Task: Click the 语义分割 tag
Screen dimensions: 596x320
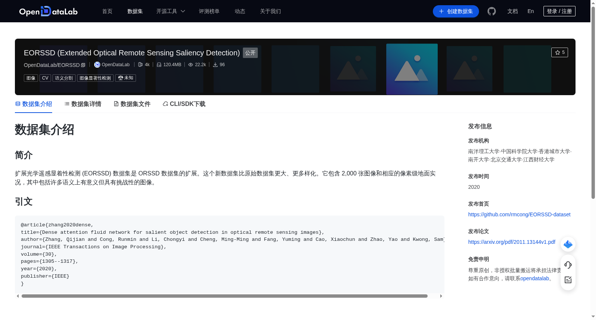Action: click(x=64, y=78)
